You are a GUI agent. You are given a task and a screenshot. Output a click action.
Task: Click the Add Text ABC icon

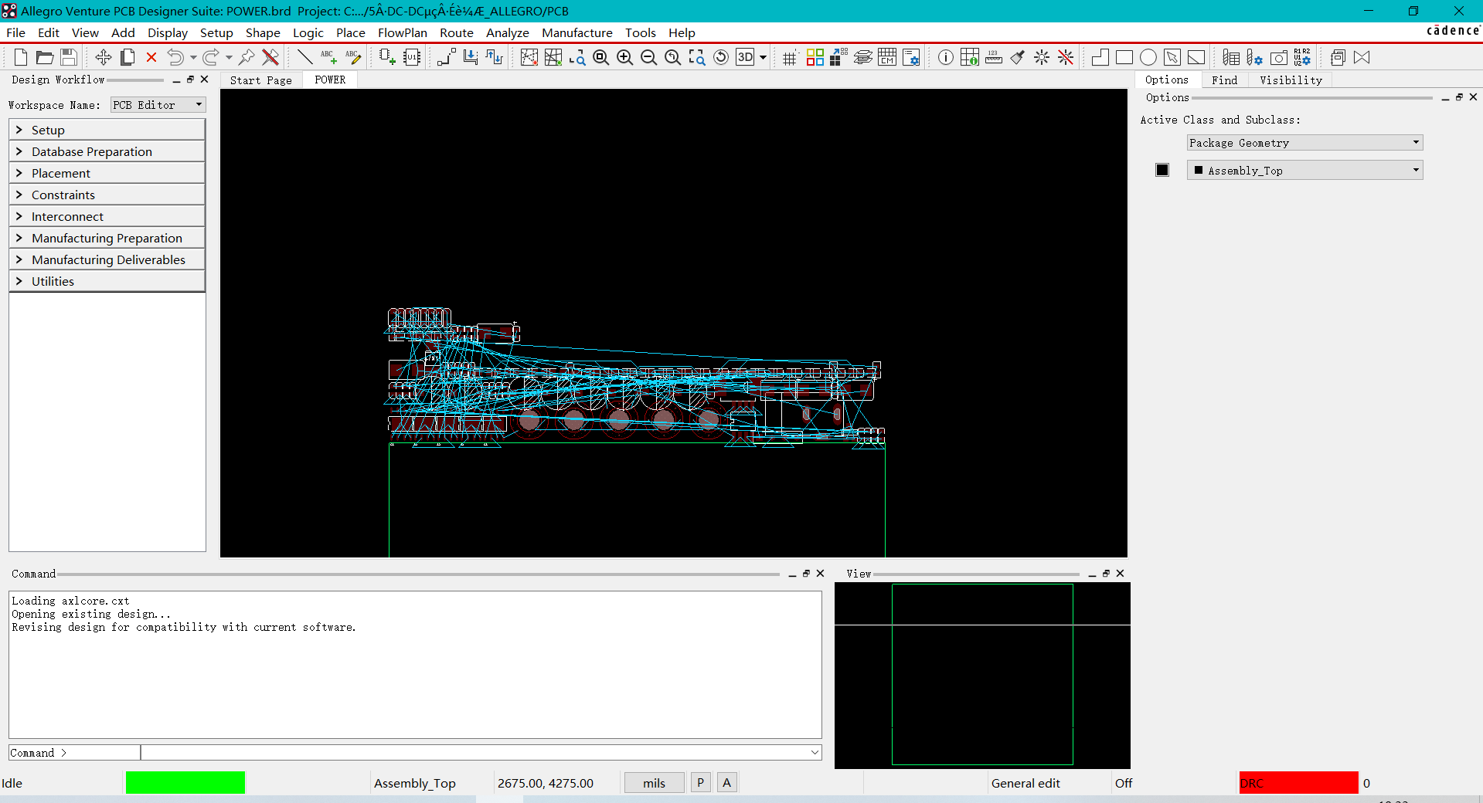[x=328, y=57]
